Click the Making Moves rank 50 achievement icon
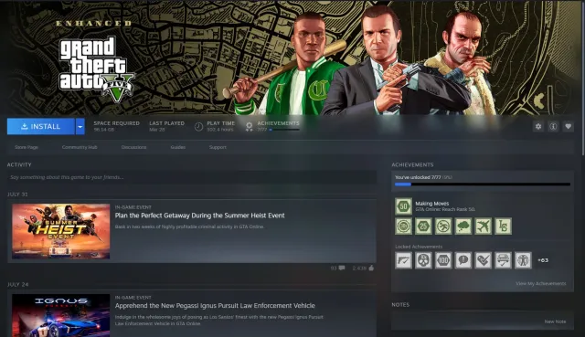 (x=404, y=206)
